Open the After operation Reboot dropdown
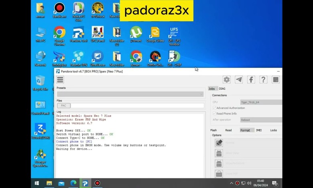The width and height of the screenshot is (313, 188). click(261, 120)
